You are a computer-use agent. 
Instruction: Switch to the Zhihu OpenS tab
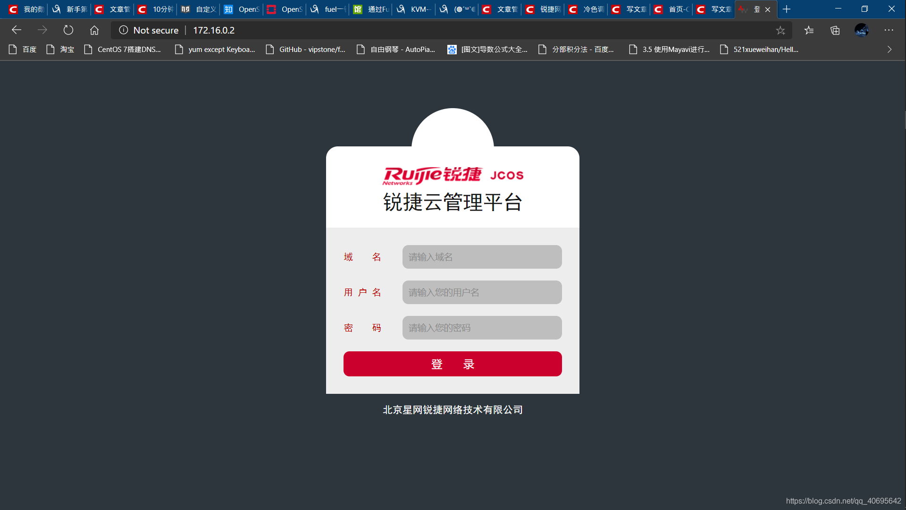tap(242, 9)
